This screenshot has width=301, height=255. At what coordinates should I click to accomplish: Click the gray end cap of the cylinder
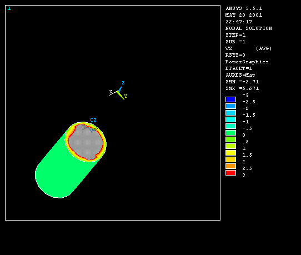coord(86,142)
